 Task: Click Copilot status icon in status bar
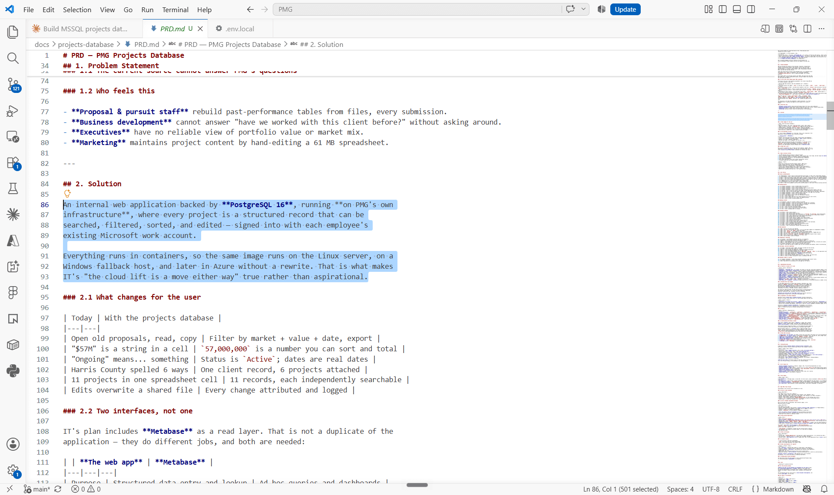(x=807, y=489)
